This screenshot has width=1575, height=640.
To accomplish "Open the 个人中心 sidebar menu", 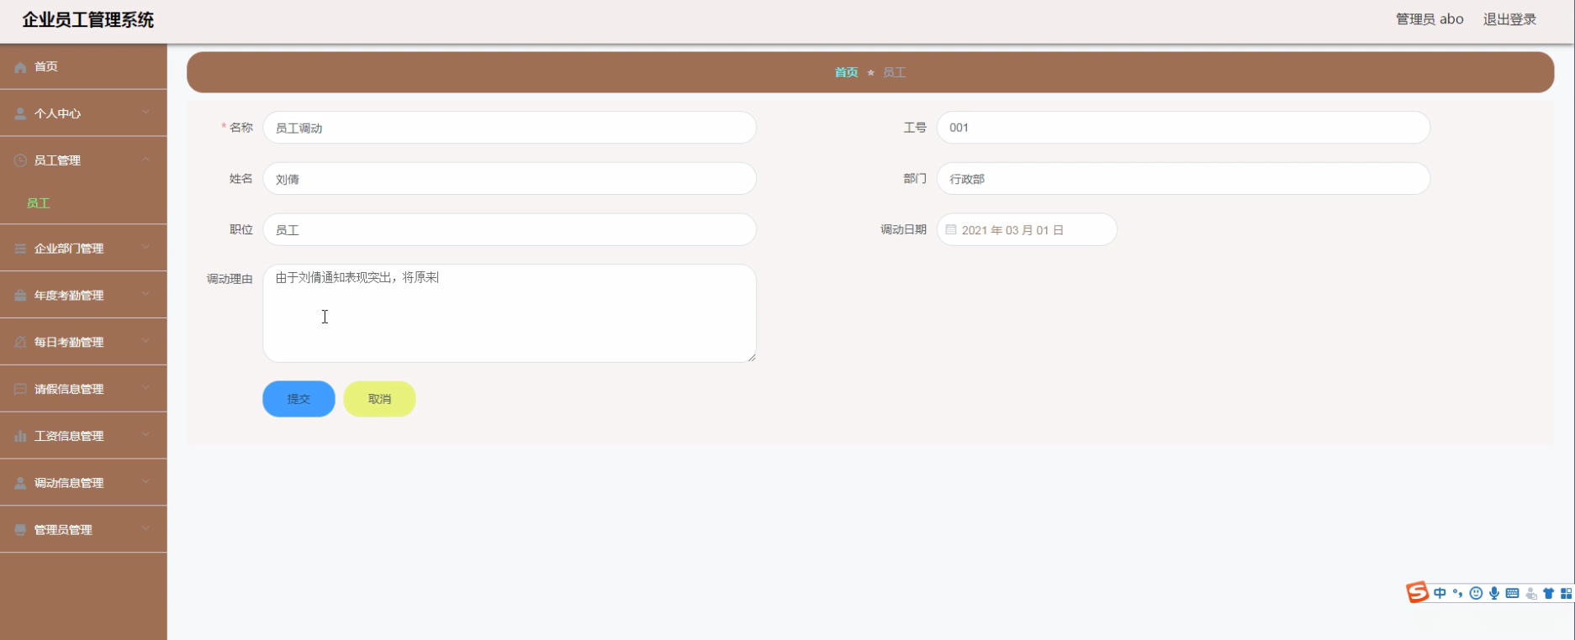I will pos(83,113).
